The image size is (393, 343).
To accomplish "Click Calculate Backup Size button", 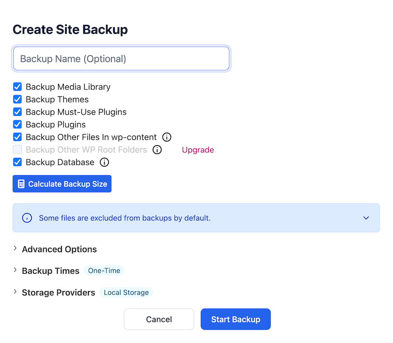I will 62,184.
